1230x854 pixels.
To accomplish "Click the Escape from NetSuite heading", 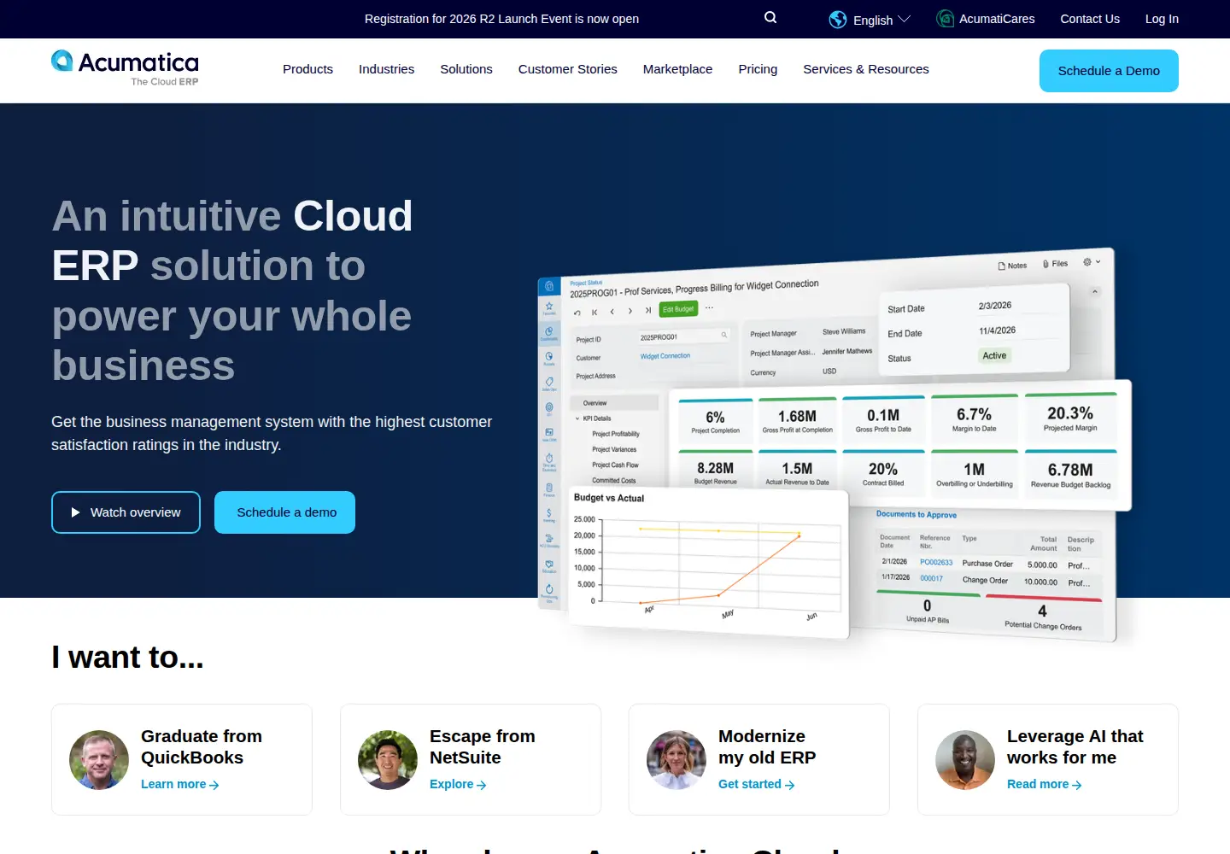I will 483,746.
